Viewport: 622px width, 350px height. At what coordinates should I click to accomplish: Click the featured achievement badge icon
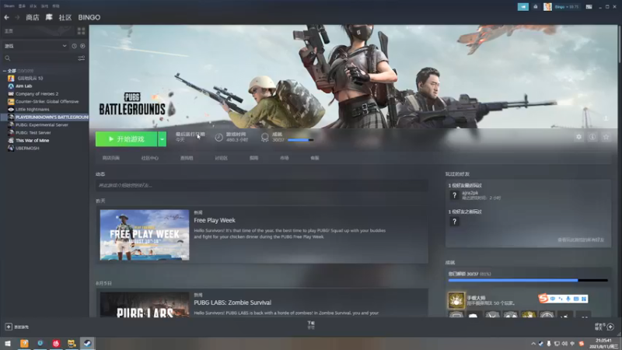[456, 300]
